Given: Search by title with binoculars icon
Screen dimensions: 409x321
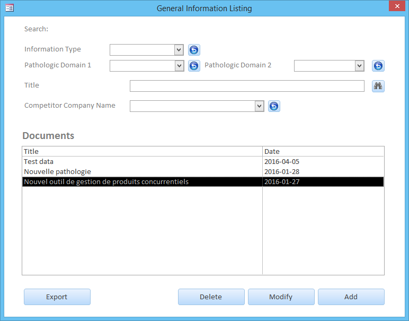Looking at the screenshot, I should [x=378, y=86].
